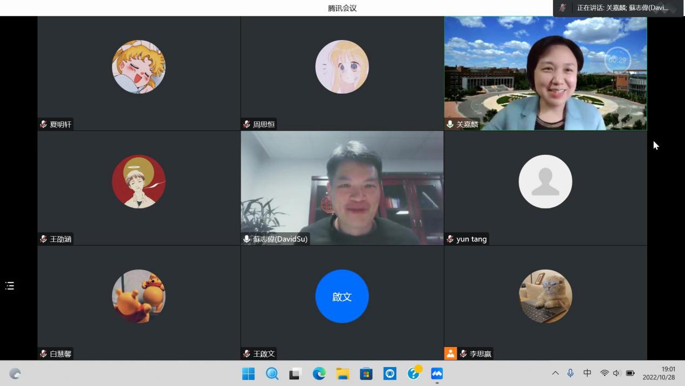Click 关嘉麟's active microphone icon

[x=450, y=125]
